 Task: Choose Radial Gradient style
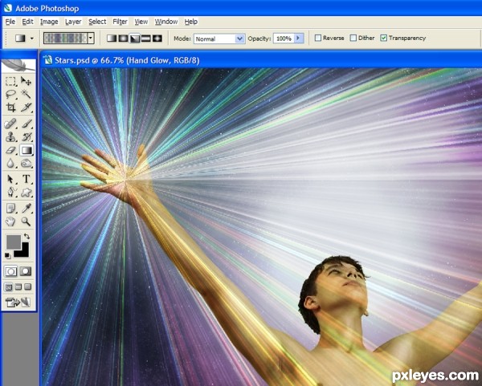pyautogui.click(x=123, y=39)
